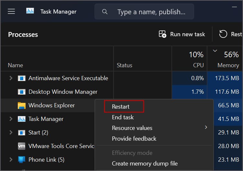Sort processes by the Status column
243x171 pixels.
pos(143,59)
